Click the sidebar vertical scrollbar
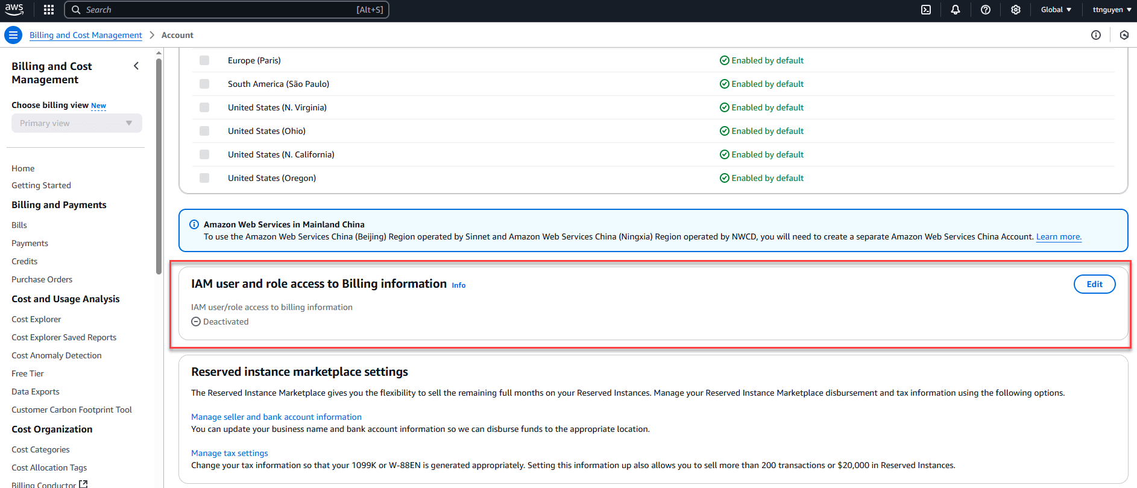The height and width of the screenshot is (488, 1137). tap(159, 163)
